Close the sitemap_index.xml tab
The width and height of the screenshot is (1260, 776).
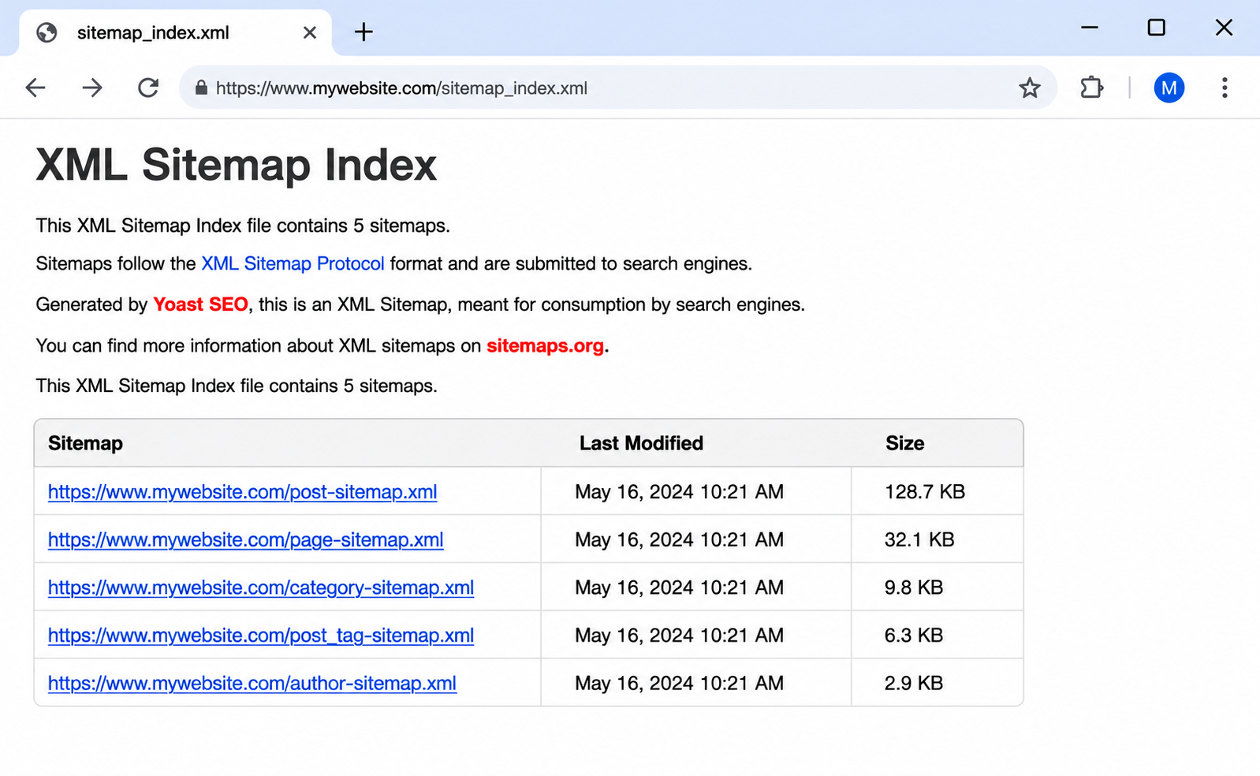pyautogui.click(x=310, y=32)
